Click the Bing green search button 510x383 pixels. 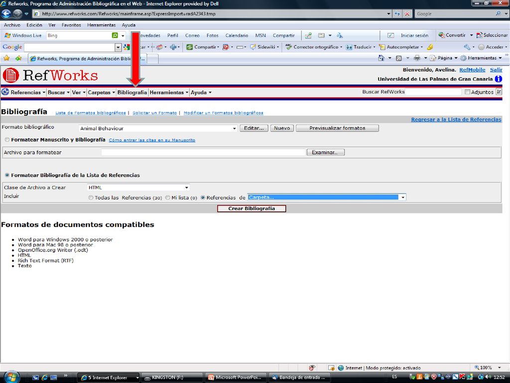pyautogui.click(x=115, y=35)
